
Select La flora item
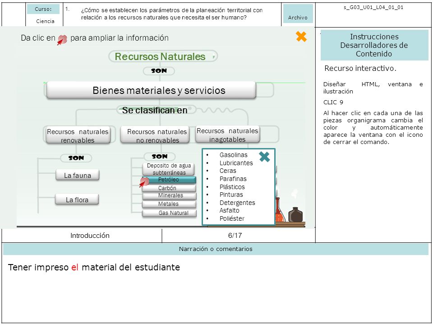(x=77, y=200)
